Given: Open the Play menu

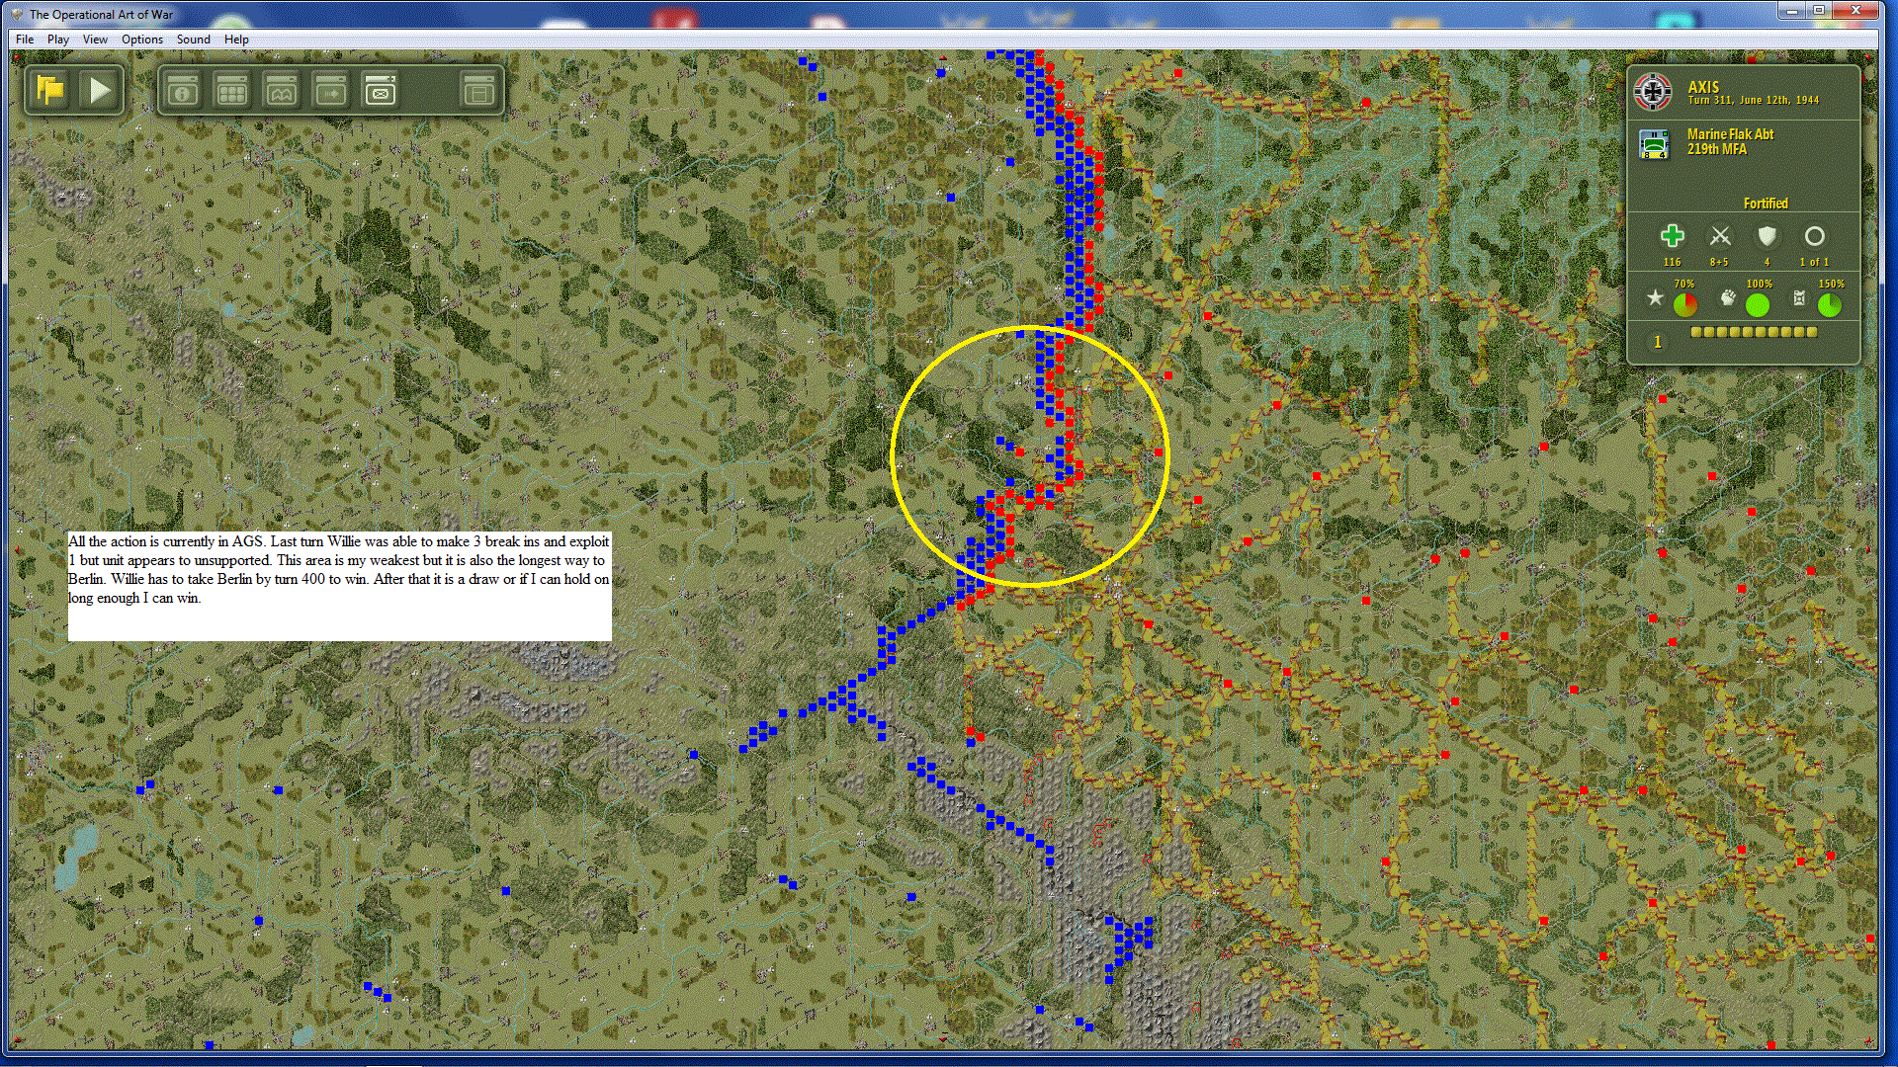Looking at the screenshot, I should [x=58, y=40].
